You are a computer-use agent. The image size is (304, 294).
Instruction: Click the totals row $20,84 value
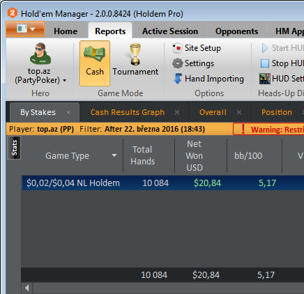point(206,275)
